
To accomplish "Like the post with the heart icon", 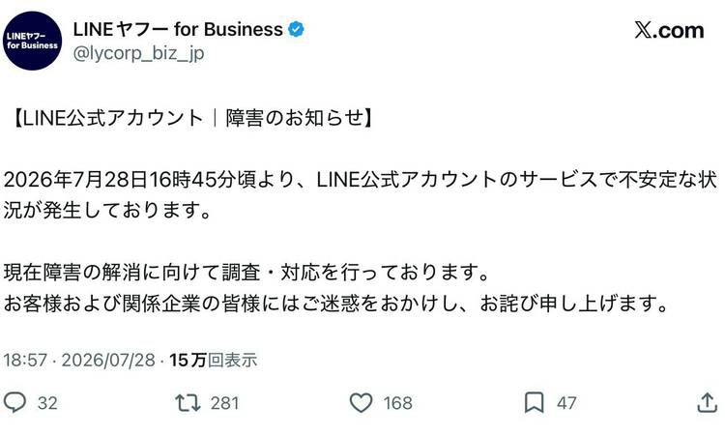I will tap(361, 403).
